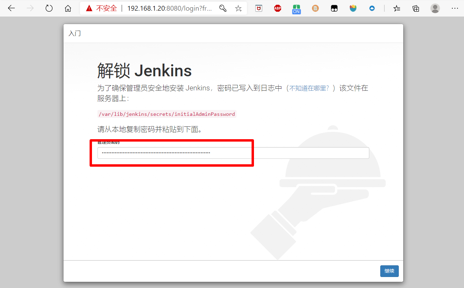Click the '解锁 Jenkins' heading
Image resolution: width=464 pixels, height=288 pixels.
click(144, 71)
